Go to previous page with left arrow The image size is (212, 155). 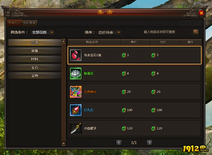click(119, 143)
